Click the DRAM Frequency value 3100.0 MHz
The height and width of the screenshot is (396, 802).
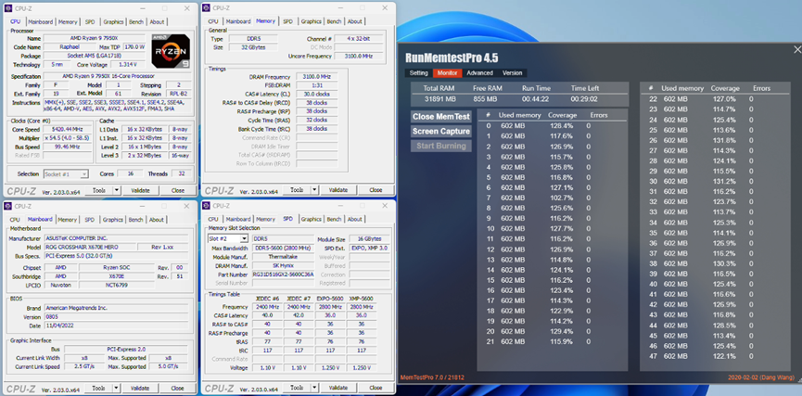coord(316,77)
